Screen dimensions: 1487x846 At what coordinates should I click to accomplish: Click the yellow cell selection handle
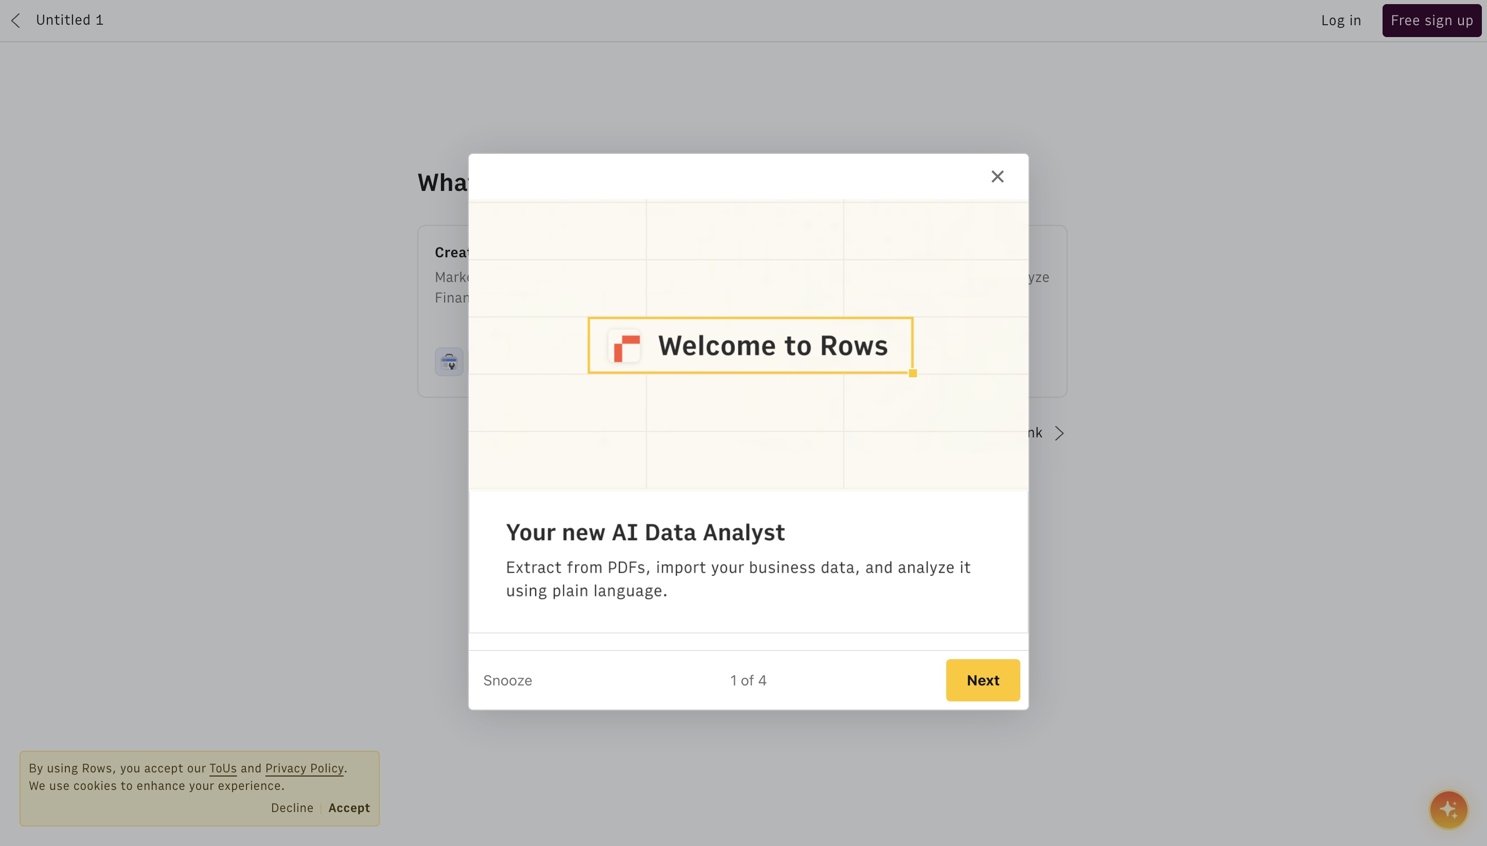(x=913, y=374)
